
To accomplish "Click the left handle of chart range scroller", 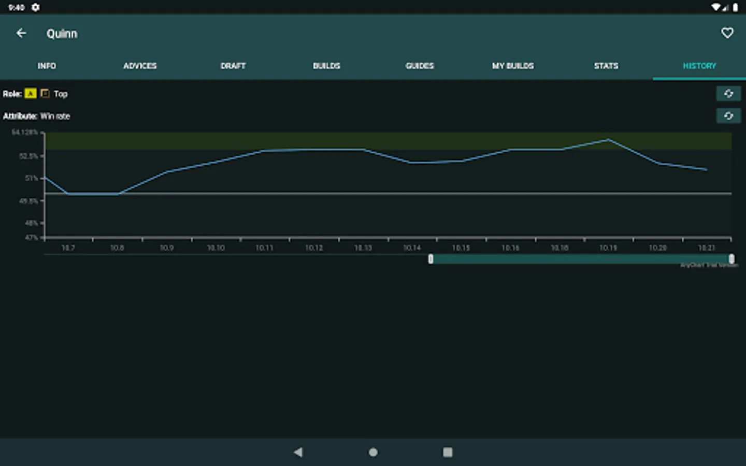I will [431, 259].
